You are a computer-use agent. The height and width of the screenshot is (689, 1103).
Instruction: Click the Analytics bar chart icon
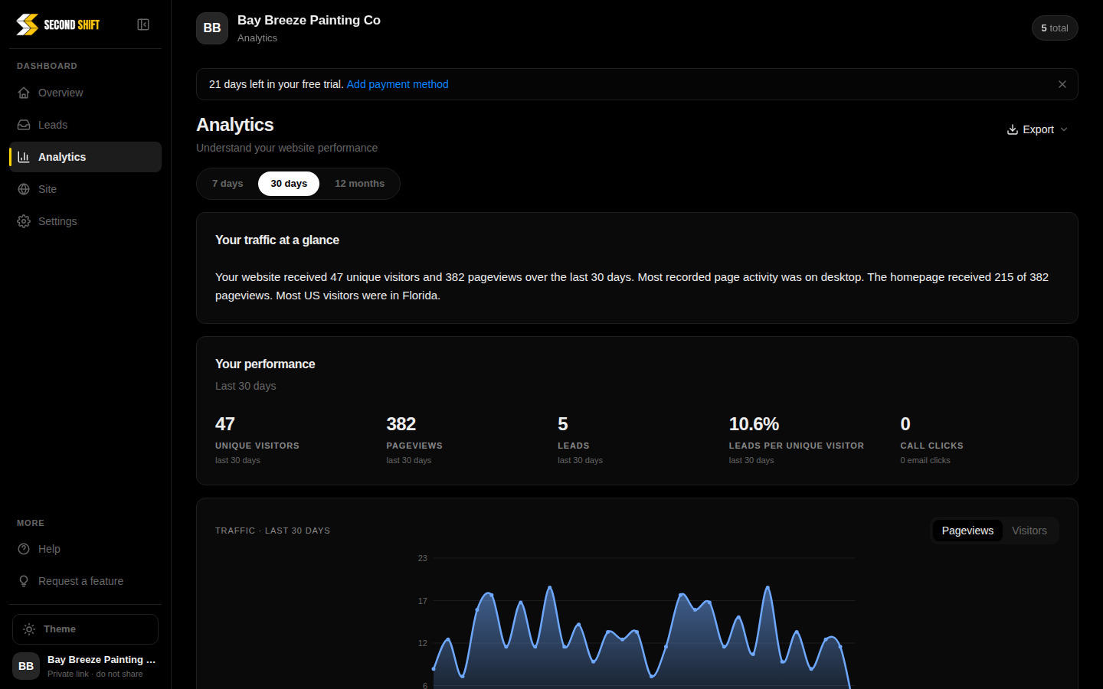point(24,157)
